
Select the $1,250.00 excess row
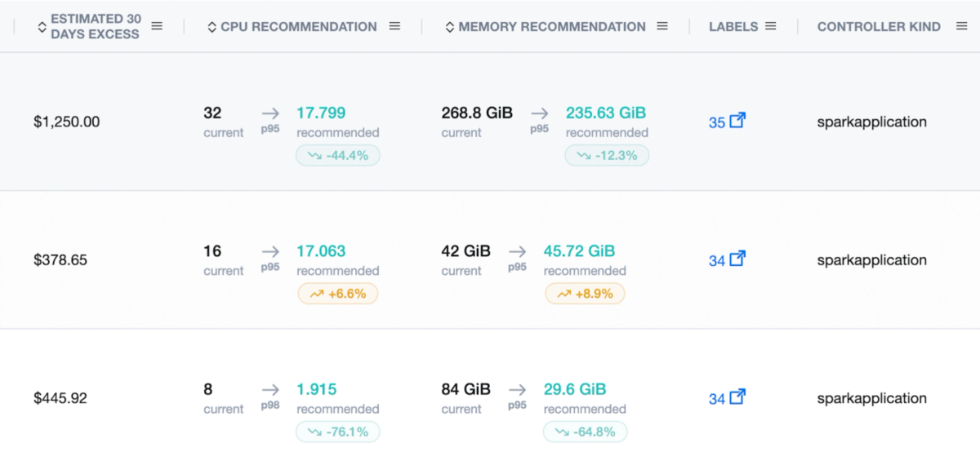(x=490, y=122)
